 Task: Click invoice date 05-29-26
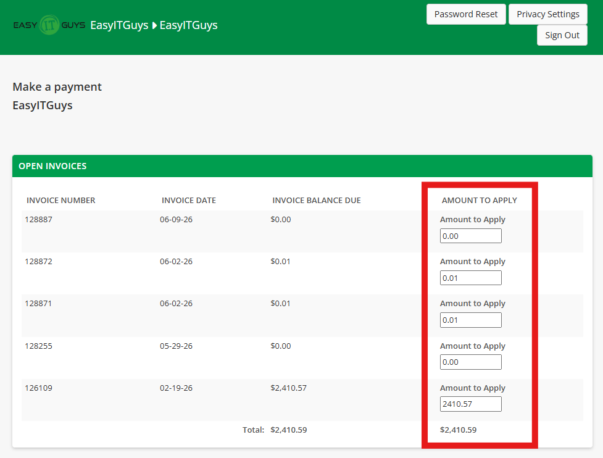176,346
